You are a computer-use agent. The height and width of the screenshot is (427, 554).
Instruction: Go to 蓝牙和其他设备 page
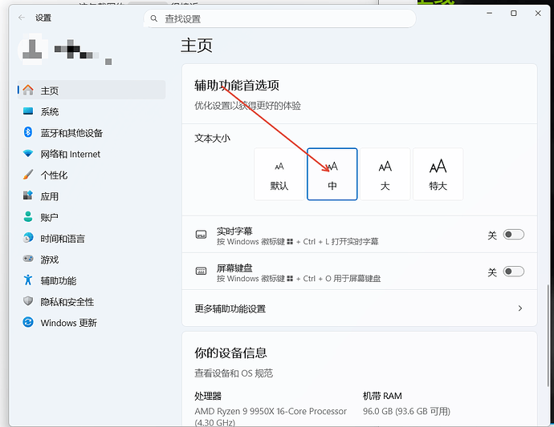coord(92,132)
